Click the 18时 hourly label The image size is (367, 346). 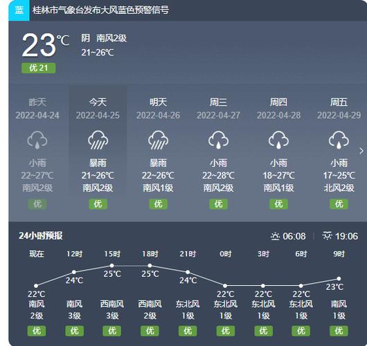(x=150, y=254)
